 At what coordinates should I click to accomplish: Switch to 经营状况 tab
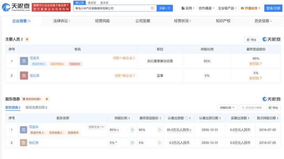183,21
